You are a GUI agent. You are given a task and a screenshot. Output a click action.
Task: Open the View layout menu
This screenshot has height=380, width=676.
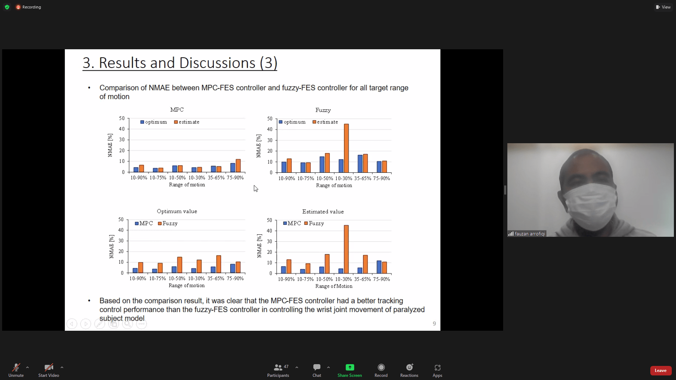click(663, 7)
